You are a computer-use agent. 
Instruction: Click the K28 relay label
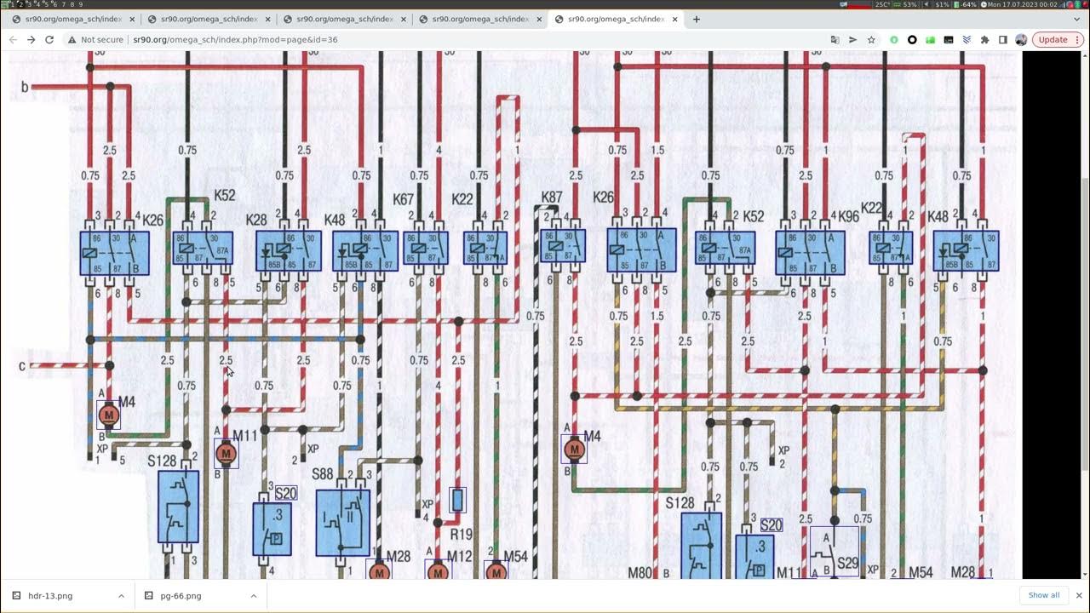tap(256, 221)
